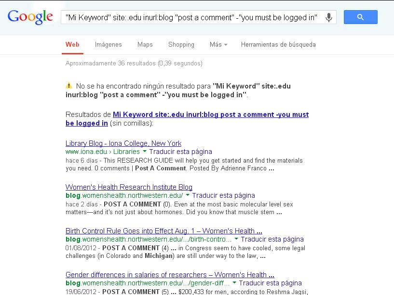Open Herramientas de búsqueda
Screen dimensions: 394x295
278,45
